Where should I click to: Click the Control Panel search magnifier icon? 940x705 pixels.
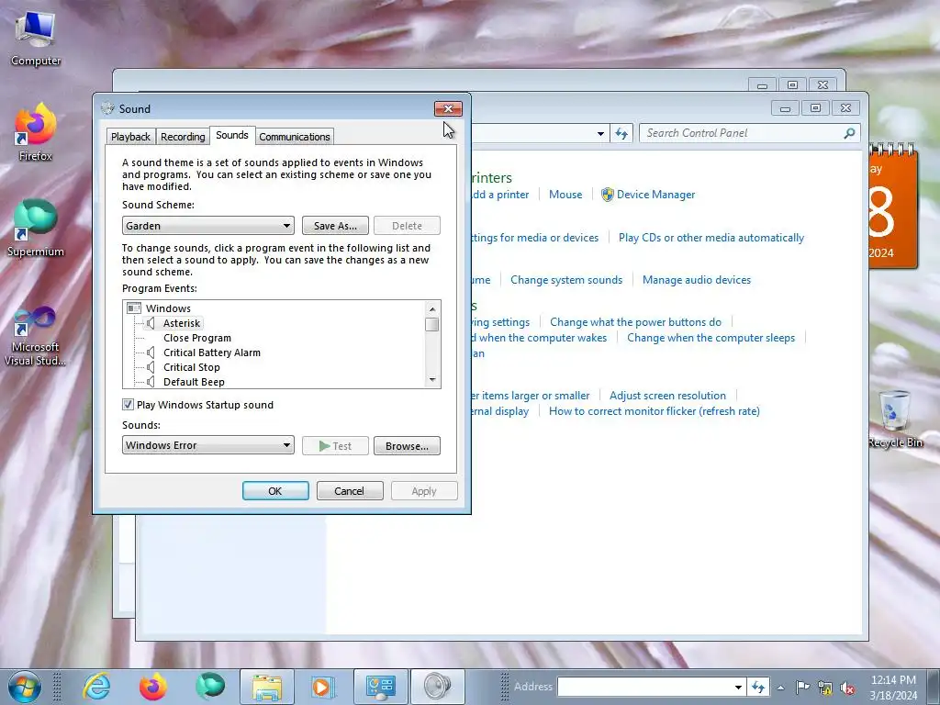pyautogui.click(x=849, y=133)
